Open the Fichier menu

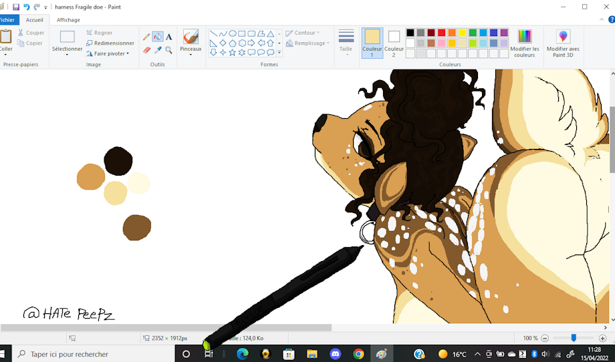coord(7,20)
